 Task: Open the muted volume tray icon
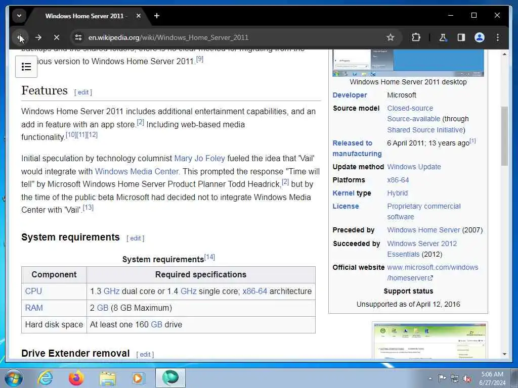pos(467,378)
